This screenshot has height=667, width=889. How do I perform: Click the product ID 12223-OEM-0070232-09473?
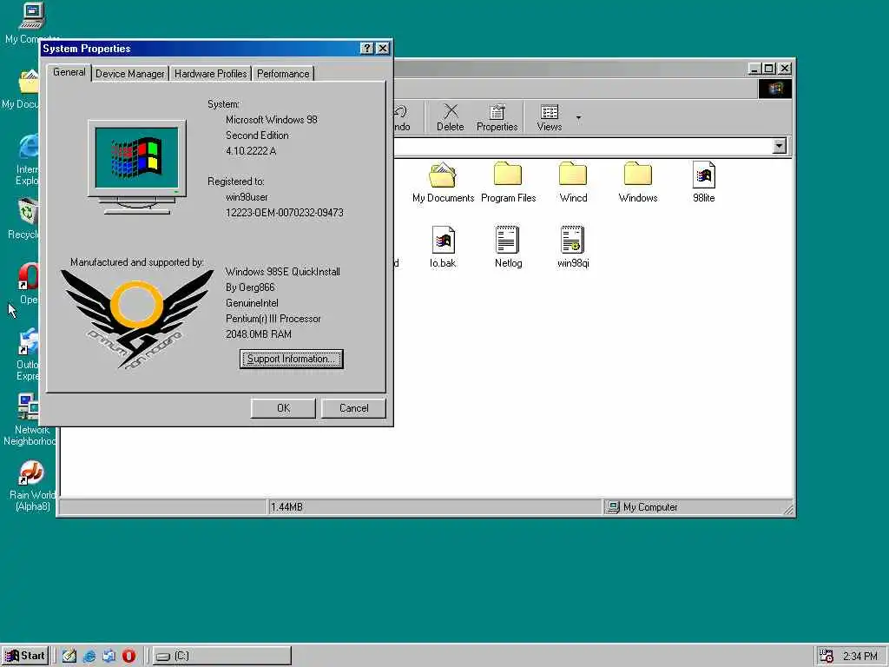[284, 213]
